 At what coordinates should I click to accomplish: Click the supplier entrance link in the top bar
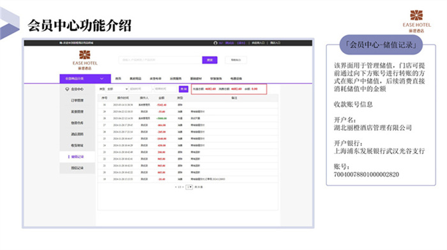[258, 43]
